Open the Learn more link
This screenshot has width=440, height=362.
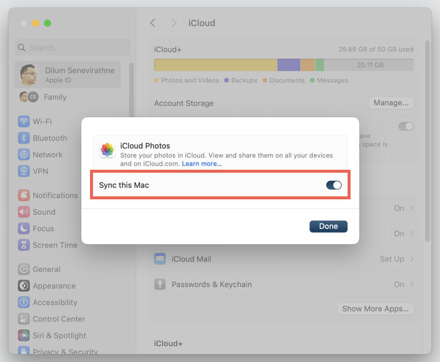202,164
